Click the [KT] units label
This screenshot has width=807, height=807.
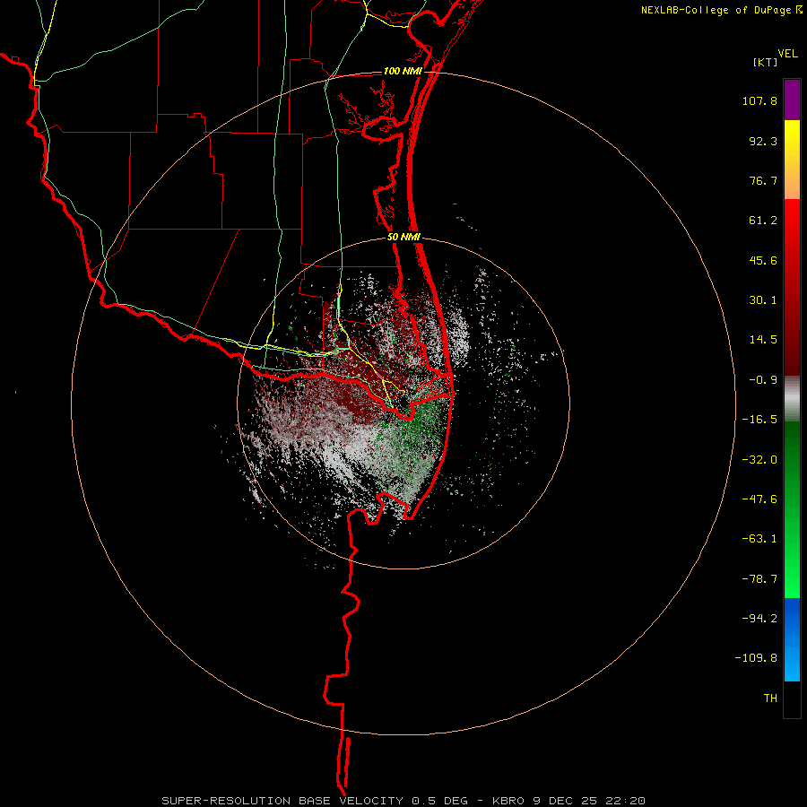tap(766, 62)
